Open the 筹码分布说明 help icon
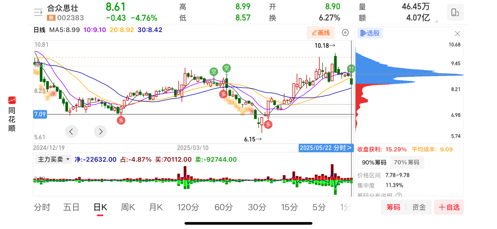Viewport: 497px width, 229px height. point(398,195)
